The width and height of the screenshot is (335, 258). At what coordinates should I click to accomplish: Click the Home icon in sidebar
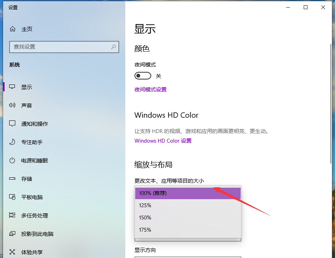click(13, 29)
